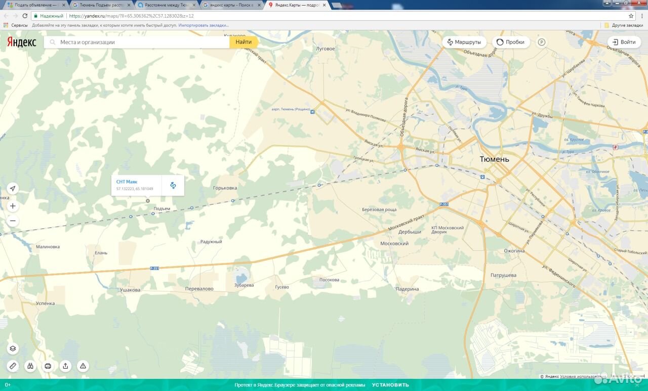648x391 pixels.
Task: Select the ruler distance measurement tool
Action: tap(13, 366)
